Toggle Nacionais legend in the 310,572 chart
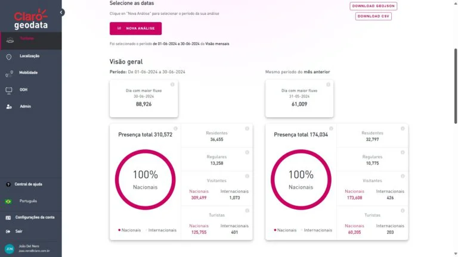 [x=130, y=230]
